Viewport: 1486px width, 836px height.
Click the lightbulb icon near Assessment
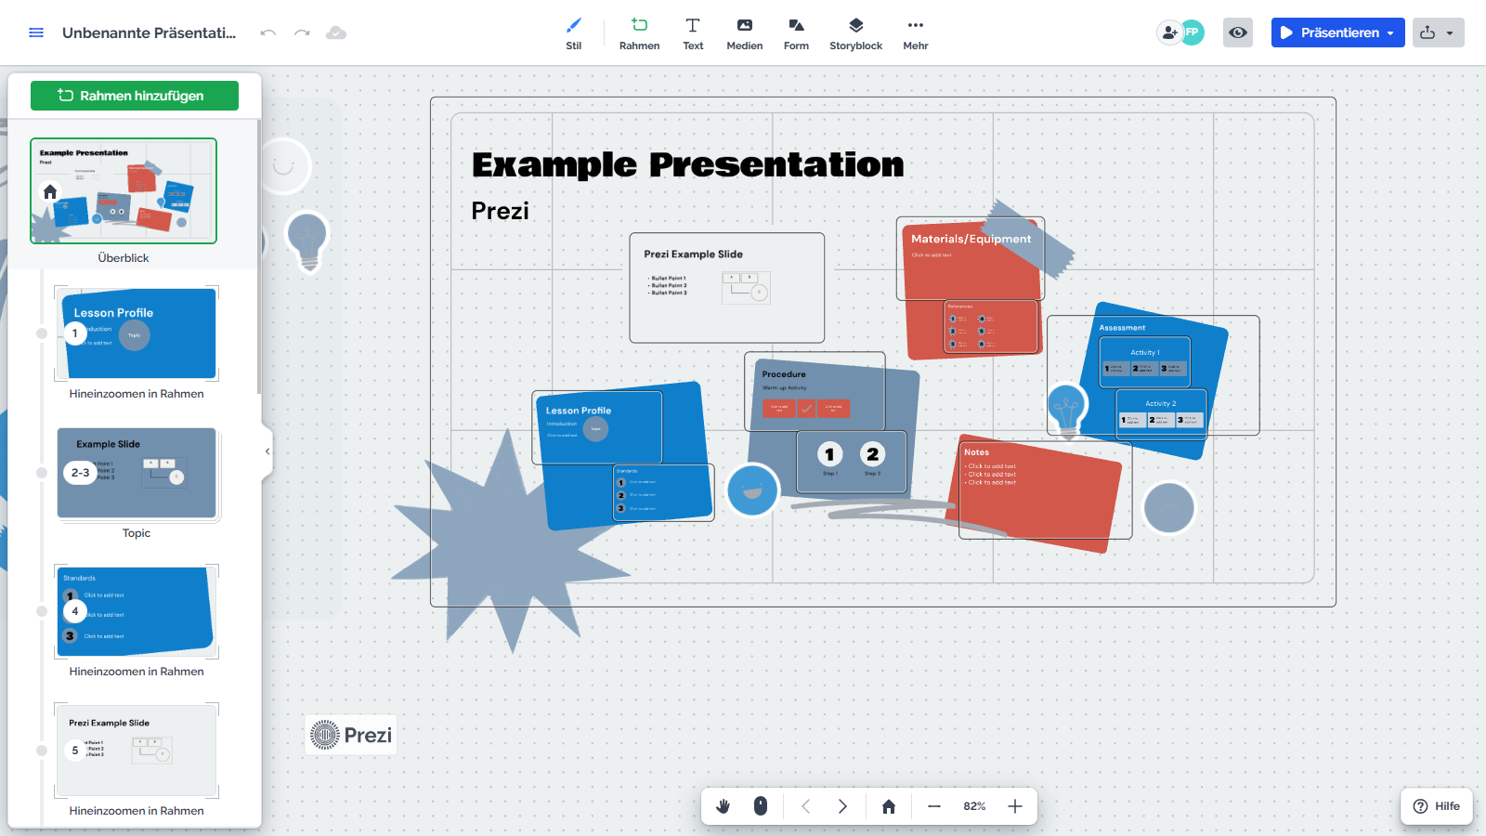(1067, 410)
